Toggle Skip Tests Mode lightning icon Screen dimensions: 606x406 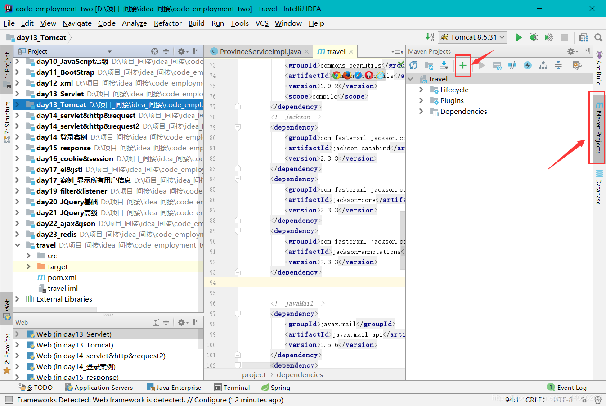tap(528, 65)
